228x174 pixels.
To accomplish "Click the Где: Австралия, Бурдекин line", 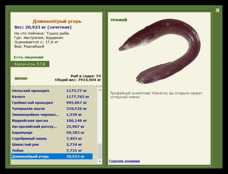I will pos(39,38).
